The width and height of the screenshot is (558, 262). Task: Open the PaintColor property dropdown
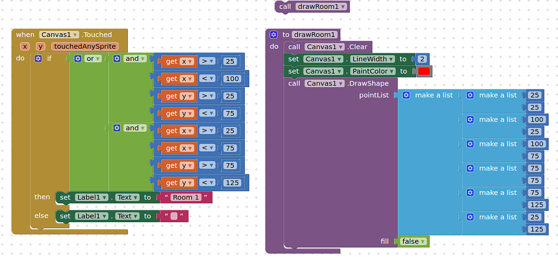point(373,71)
